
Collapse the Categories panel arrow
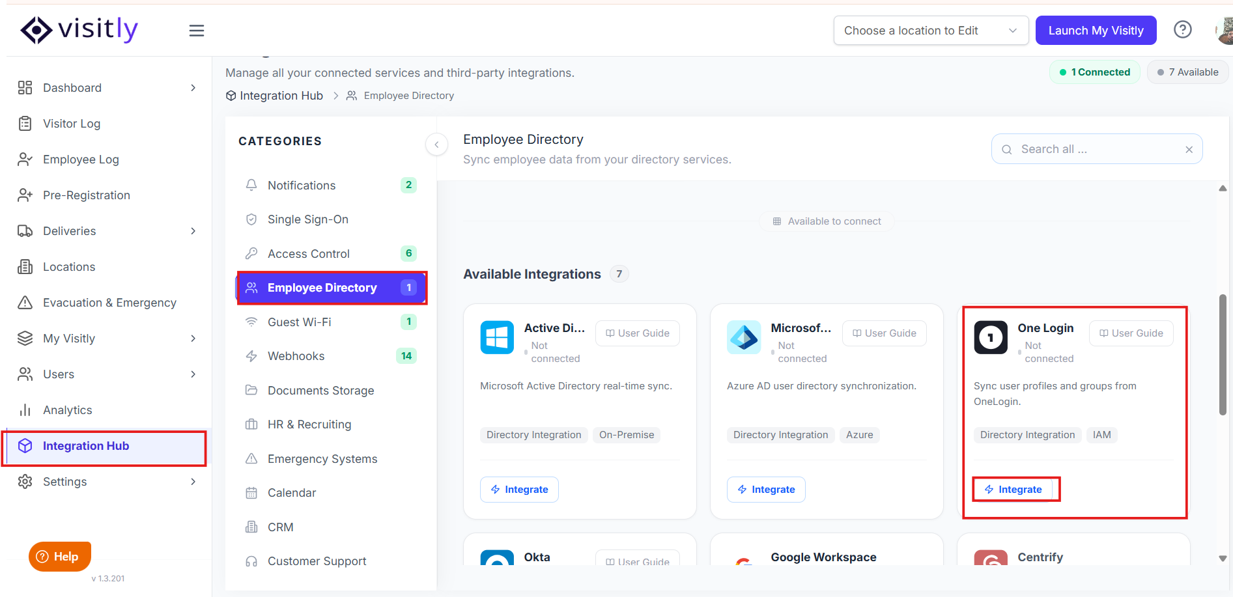pos(436,145)
